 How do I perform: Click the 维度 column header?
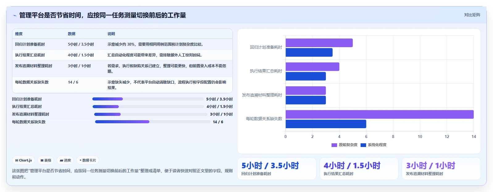click(19, 34)
